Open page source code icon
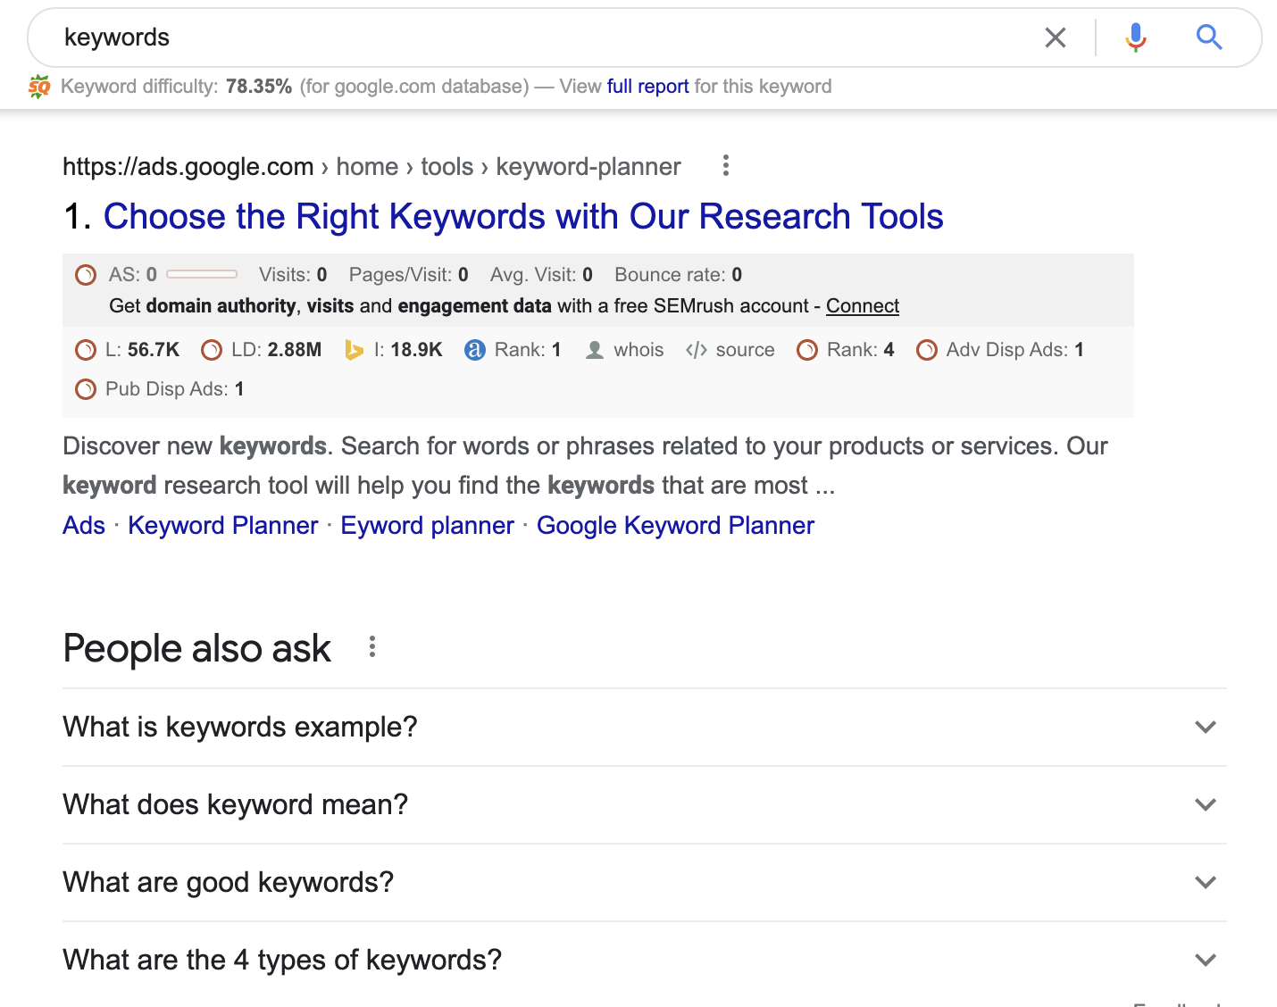This screenshot has height=1007, width=1277. click(697, 350)
